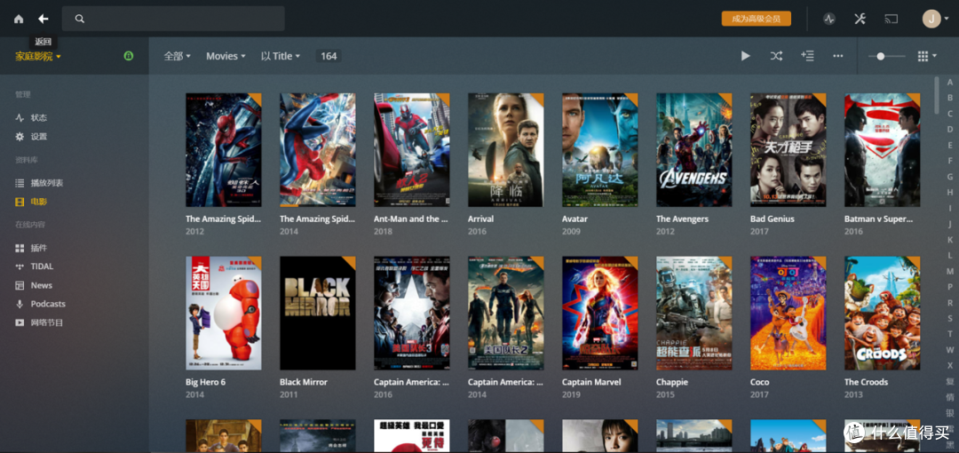Image resolution: width=959 pixels, height=453 pixels.
Task: Jump to letter C in index
Action: click(x=950, y=114)
